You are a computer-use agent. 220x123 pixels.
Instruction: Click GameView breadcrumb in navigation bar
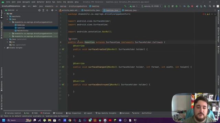94,6
